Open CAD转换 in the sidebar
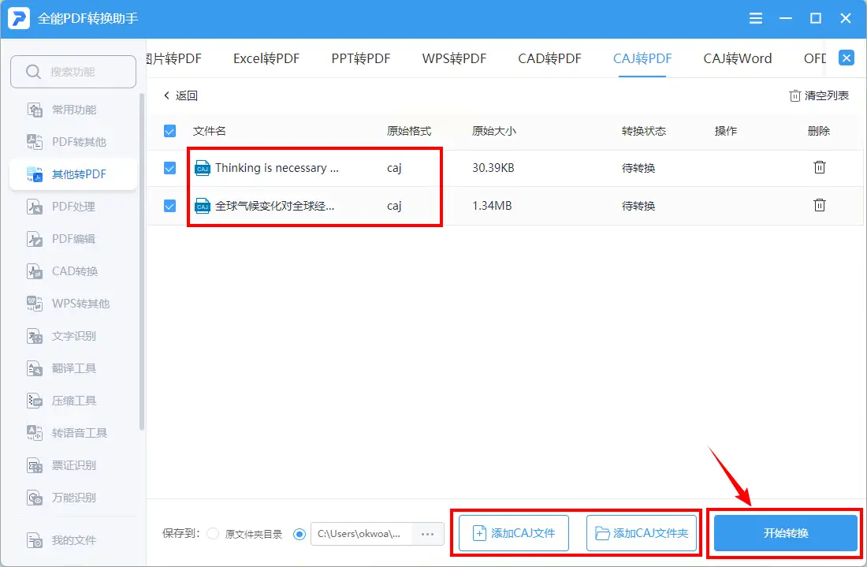 pos(73,271)
